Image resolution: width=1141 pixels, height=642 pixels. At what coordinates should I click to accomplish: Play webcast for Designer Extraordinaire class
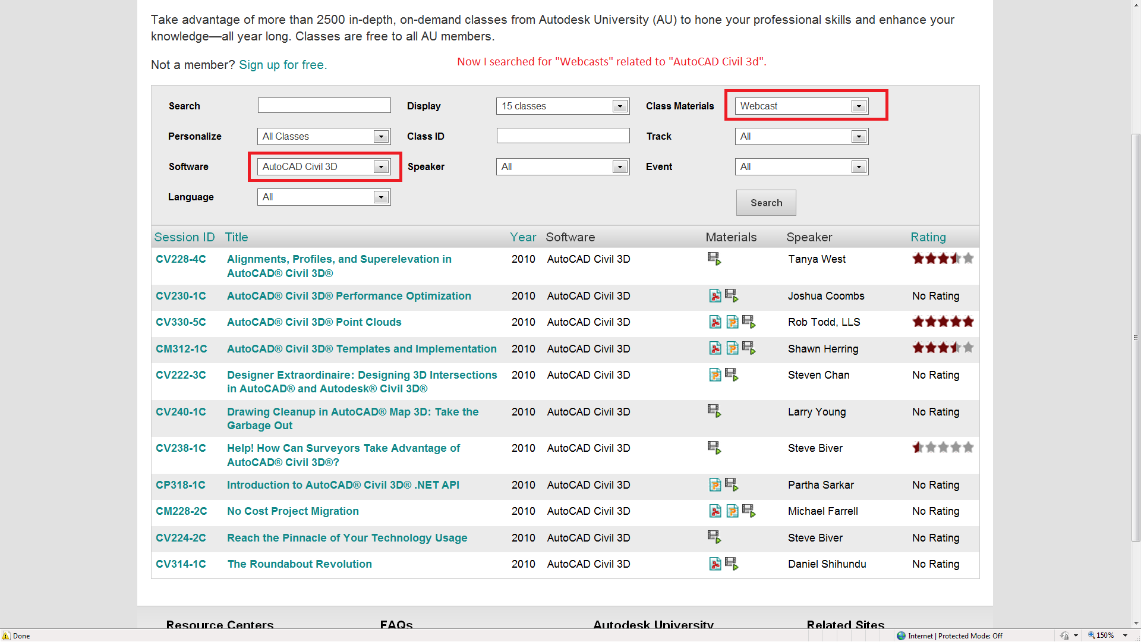[x=732, y=374]
